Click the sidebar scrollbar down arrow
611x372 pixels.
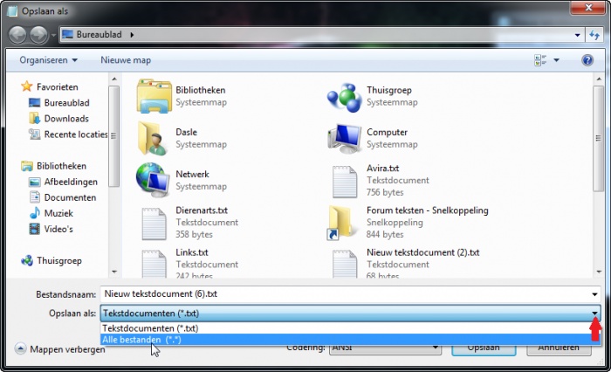coord(114,272)
